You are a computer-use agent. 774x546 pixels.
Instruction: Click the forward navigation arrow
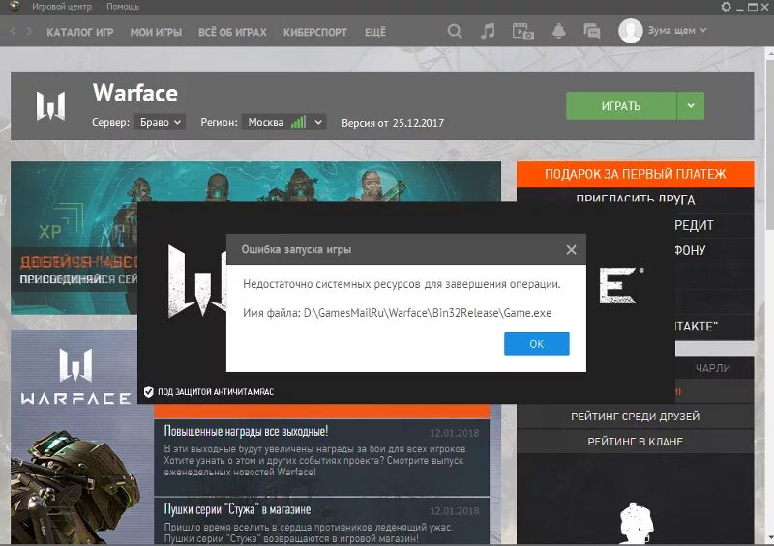(29, 31)
